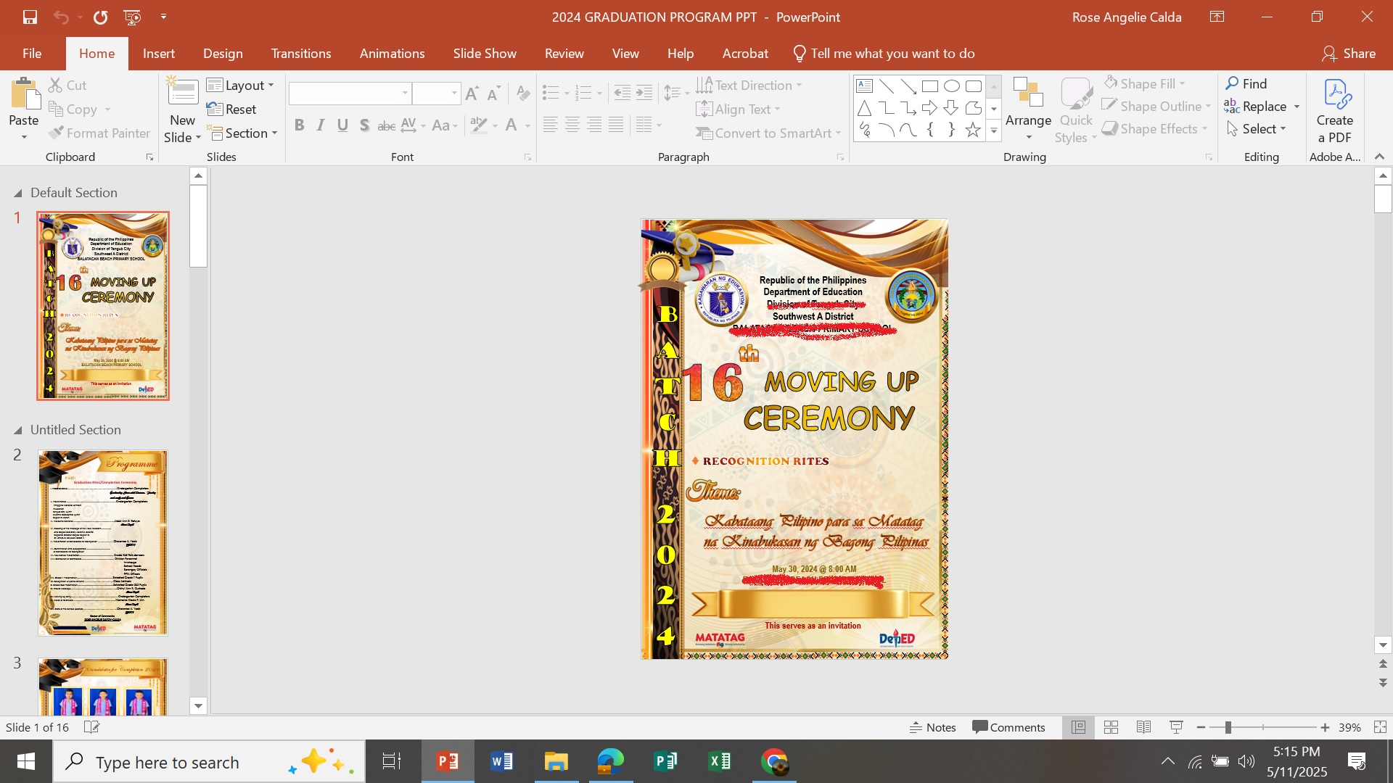Collapse the Default Section
The height and width of the screenshot is (783, 1393).
click(18, 194)
